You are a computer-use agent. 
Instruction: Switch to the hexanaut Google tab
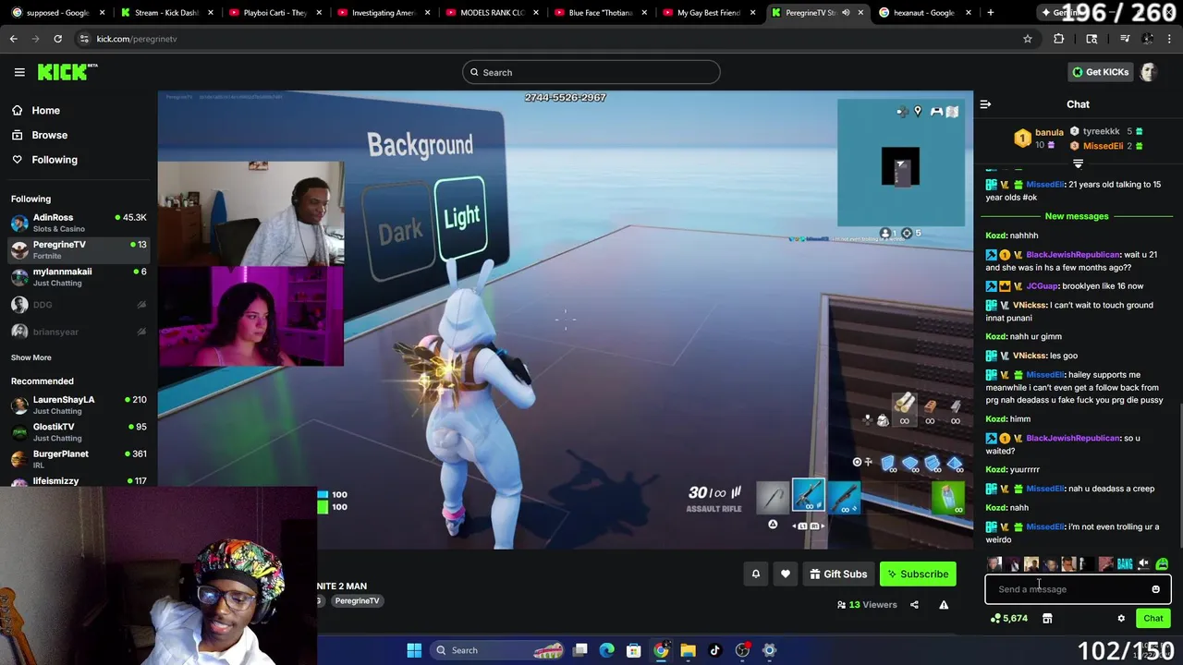click(x=924, y=13)
